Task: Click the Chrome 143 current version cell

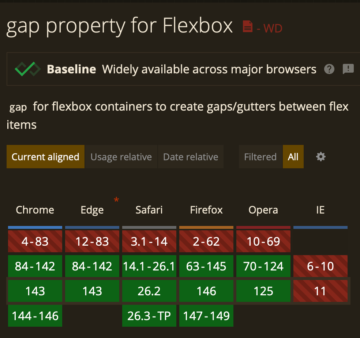Action: [x=35, y=291]
